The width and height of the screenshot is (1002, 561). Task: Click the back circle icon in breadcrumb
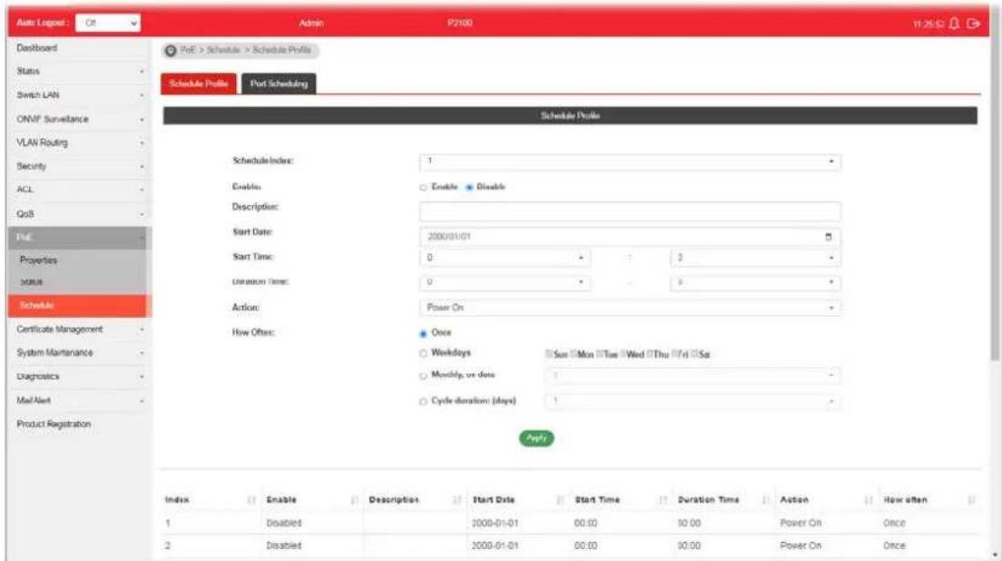171,51
